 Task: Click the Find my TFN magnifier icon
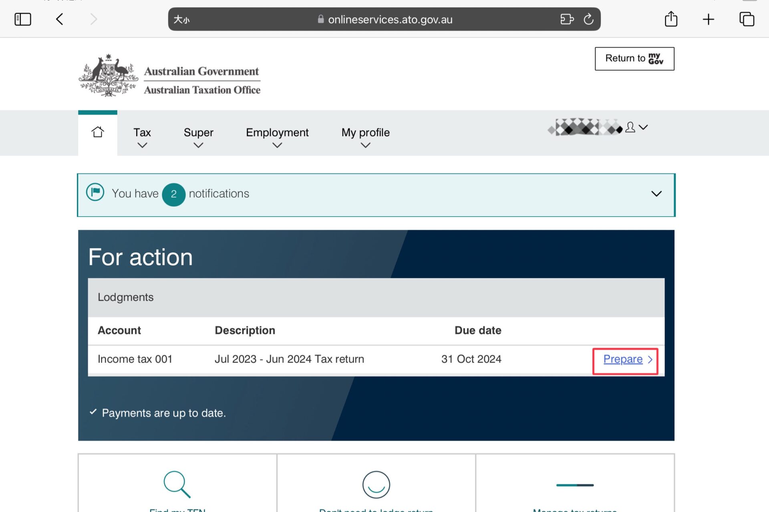tap(177, 484)
